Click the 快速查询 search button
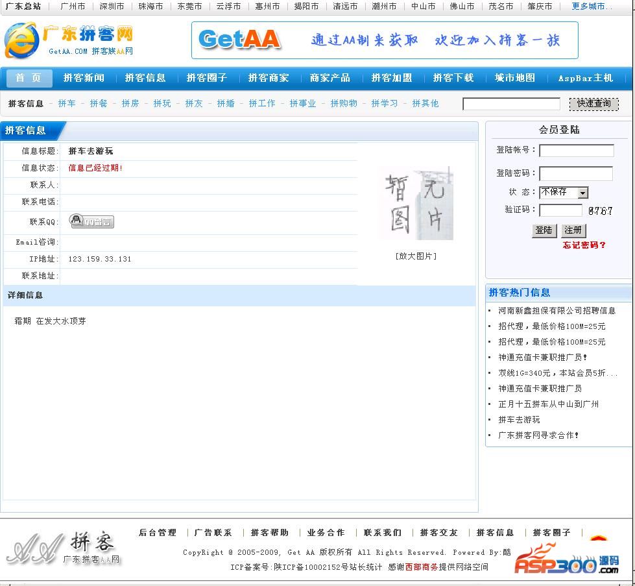This screenshot has height=586, width=635. click(x=594, y=104)
